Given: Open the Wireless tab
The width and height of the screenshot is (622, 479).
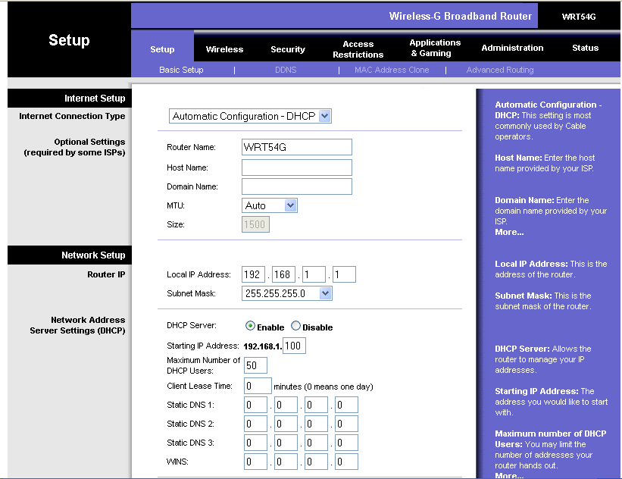Looking at the screenshot, I should click(x=224, y=49).
